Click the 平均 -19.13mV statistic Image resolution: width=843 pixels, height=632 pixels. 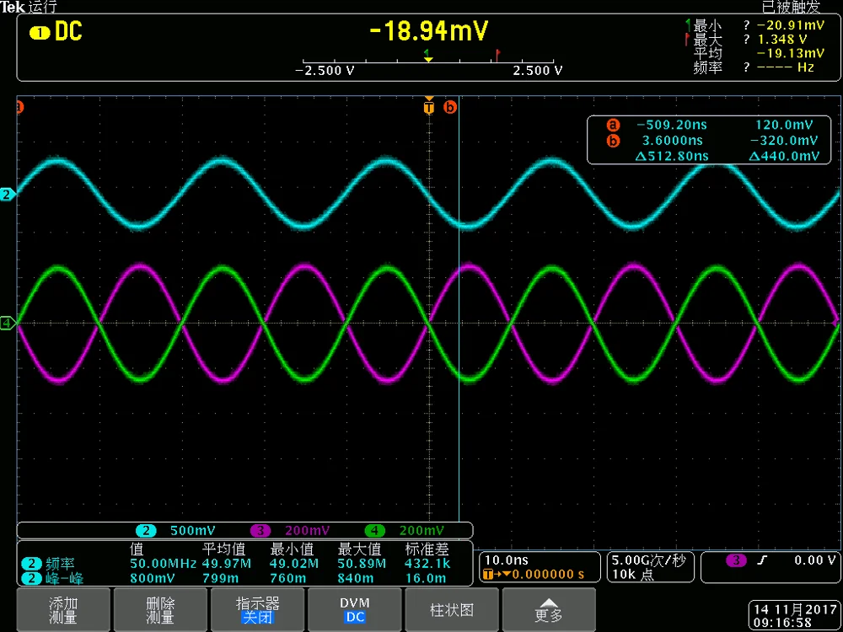[x=758, y=53]
